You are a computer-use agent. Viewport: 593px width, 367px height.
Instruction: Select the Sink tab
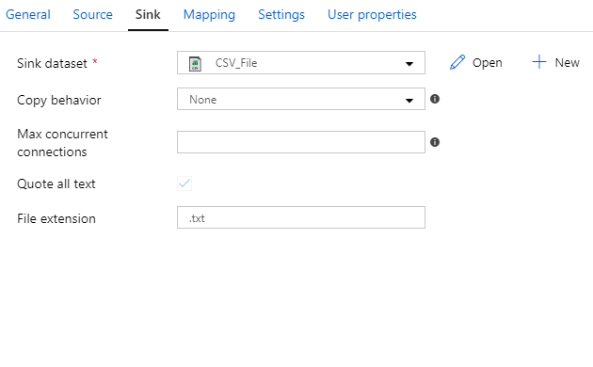coord(148,14)
